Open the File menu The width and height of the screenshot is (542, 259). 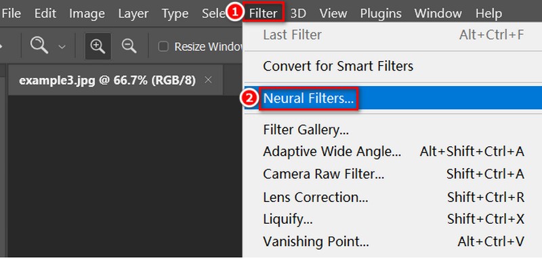pos(11,14)
